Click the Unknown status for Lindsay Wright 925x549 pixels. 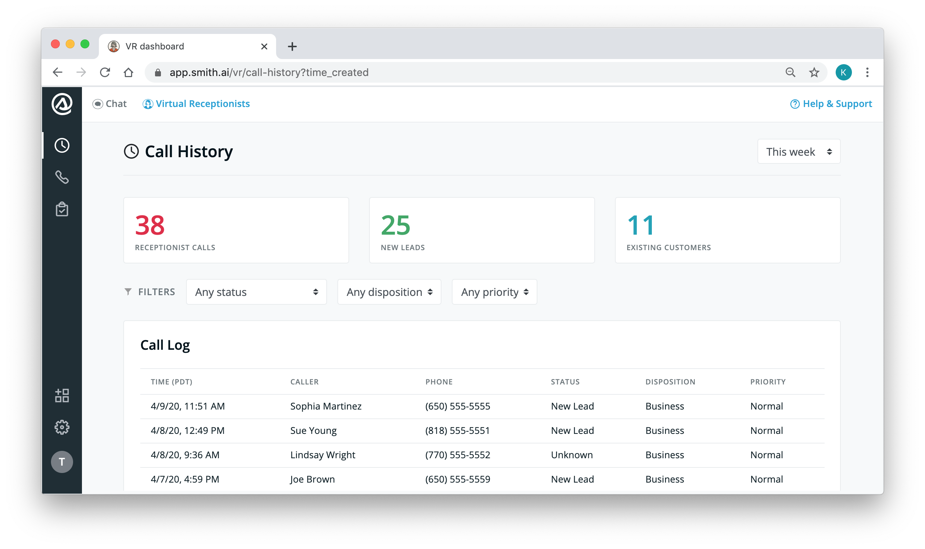tap(572, 455)
